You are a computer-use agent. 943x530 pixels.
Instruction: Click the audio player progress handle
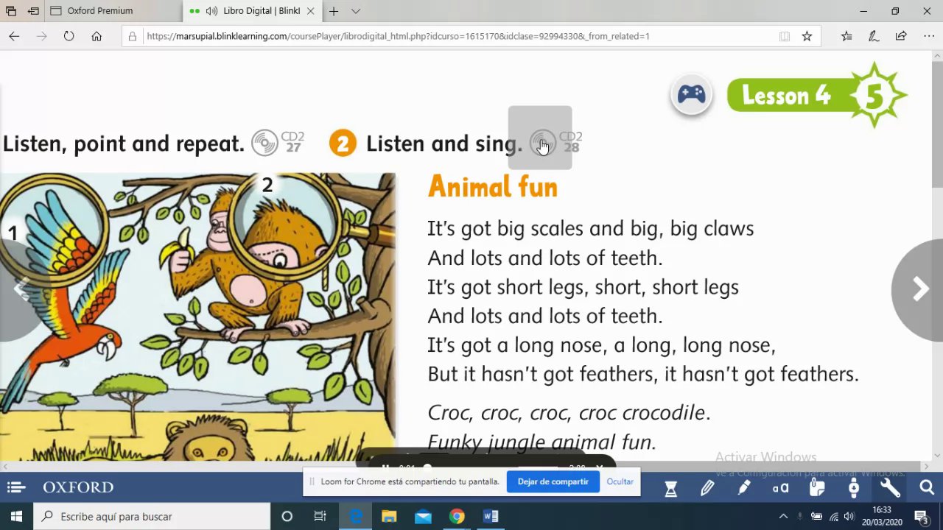tap(427, 467)
